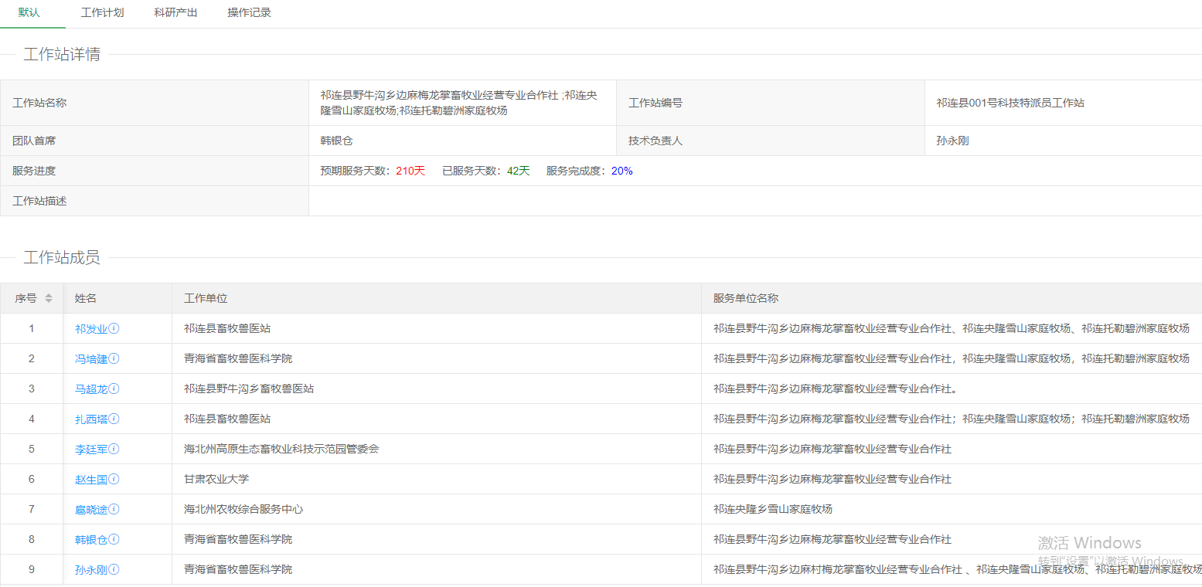Open member link 冯培建
The width and height of the screenshot is (1202, 587).
coord(91,359)
